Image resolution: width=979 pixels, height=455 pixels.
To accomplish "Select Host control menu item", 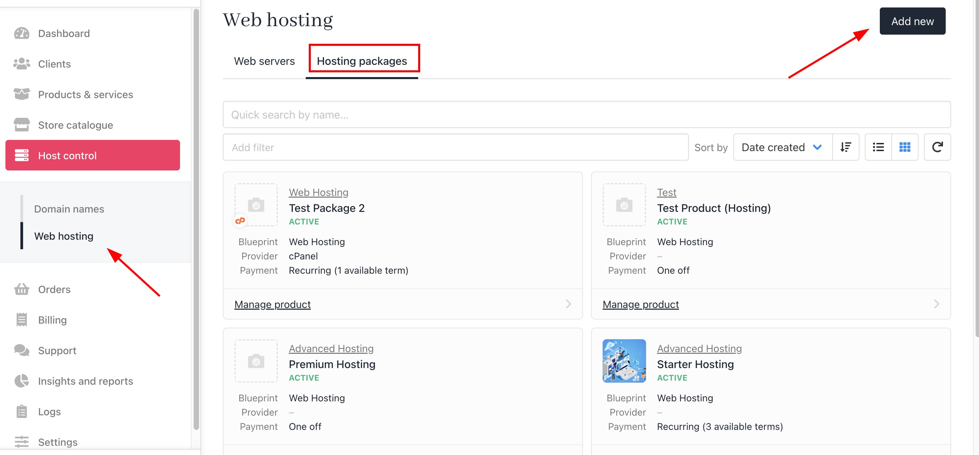I will pos(93,155).
